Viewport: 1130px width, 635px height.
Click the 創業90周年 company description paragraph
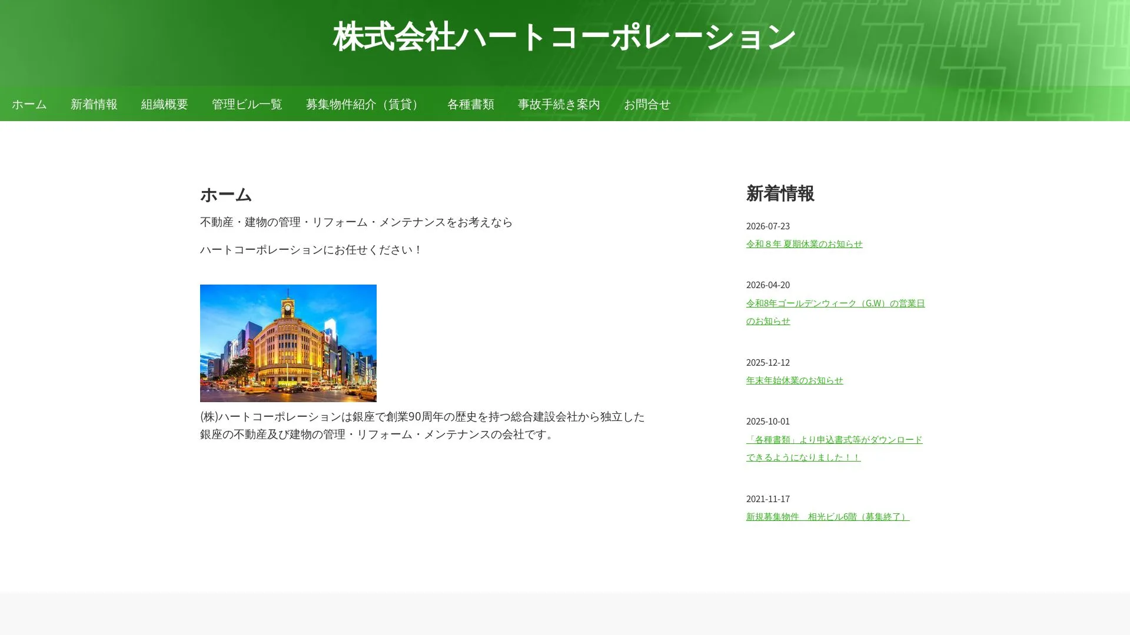[423, 425]
